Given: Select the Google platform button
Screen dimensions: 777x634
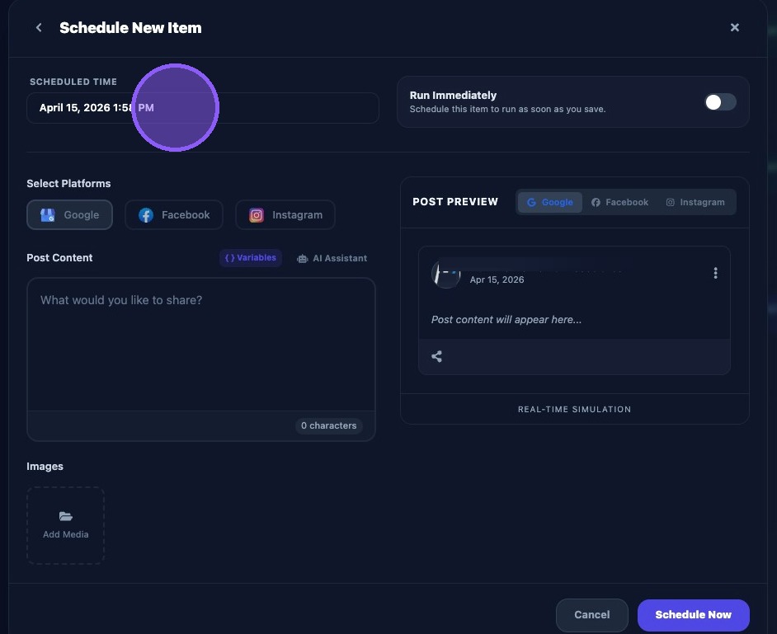Looking at the screenshot, I should coord(69,215).
